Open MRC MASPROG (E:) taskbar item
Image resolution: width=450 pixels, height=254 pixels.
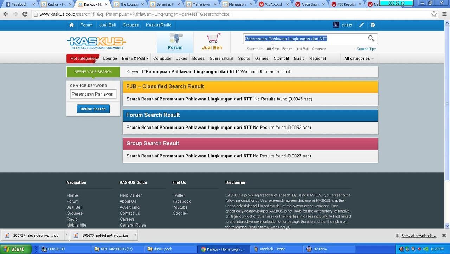118,249
